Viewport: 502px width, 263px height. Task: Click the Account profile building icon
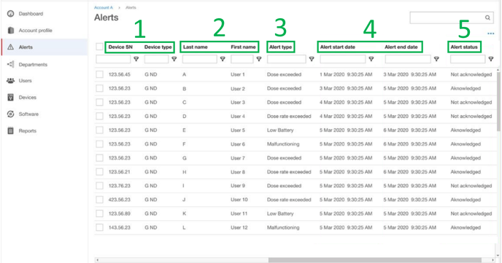(x=10, y=31)
